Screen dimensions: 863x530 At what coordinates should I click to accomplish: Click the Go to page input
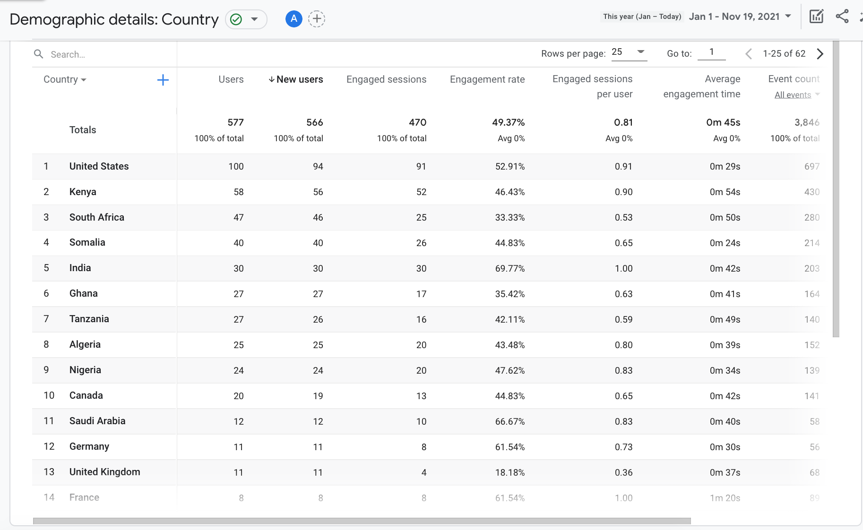pos(711,52)
